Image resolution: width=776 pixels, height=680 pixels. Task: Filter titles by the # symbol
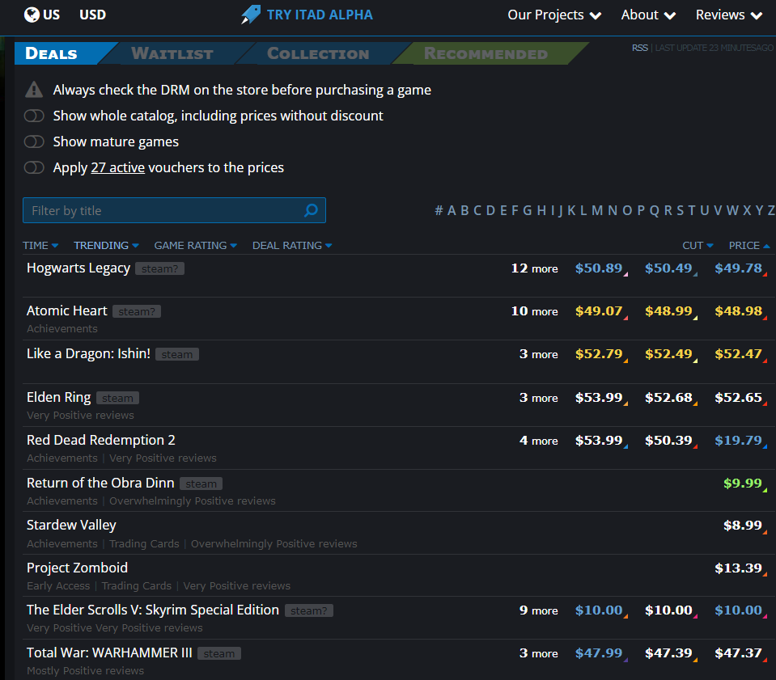(439, 211)
